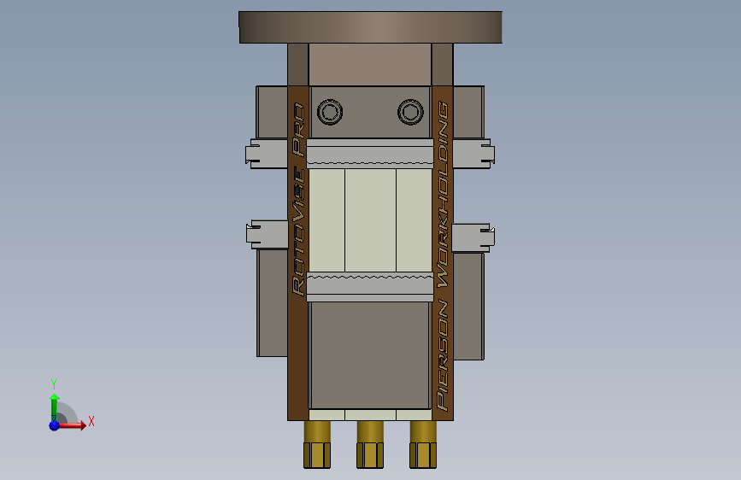This screenshot has width=741, height=480.
Task: Pick the right brass fitting at the bottom
Action: click(x=423, y=445)
